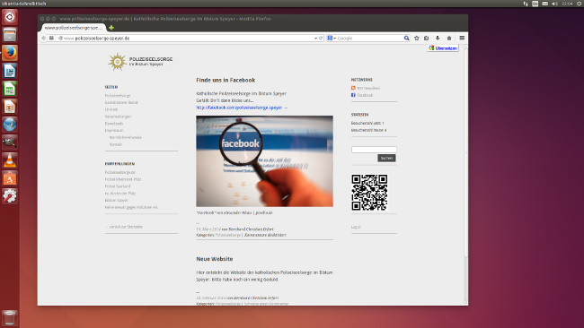The image size is (584, 328).
Task: Open Impressum page in Seiten menu
Action: [113, 130]
